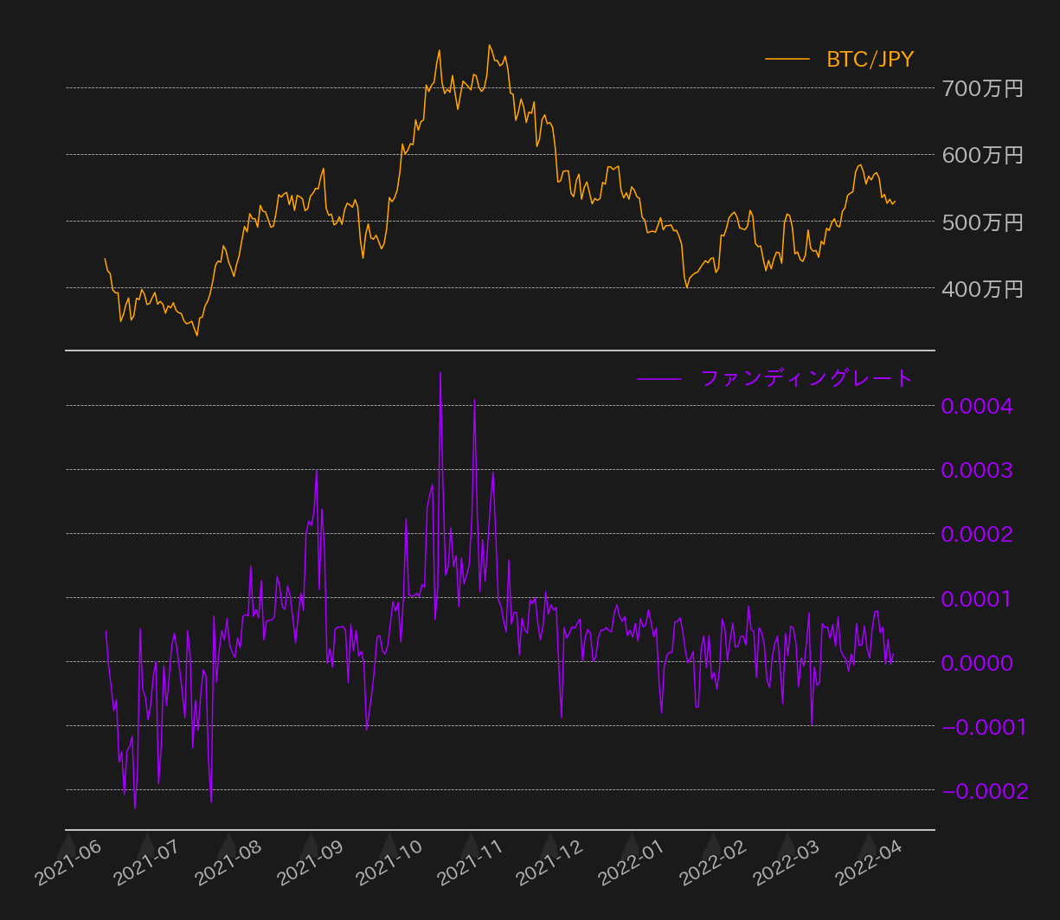This screenshot has width=1060, height=920.
Task: Toggle the BTC/JPY legend label
Action: 870,60
